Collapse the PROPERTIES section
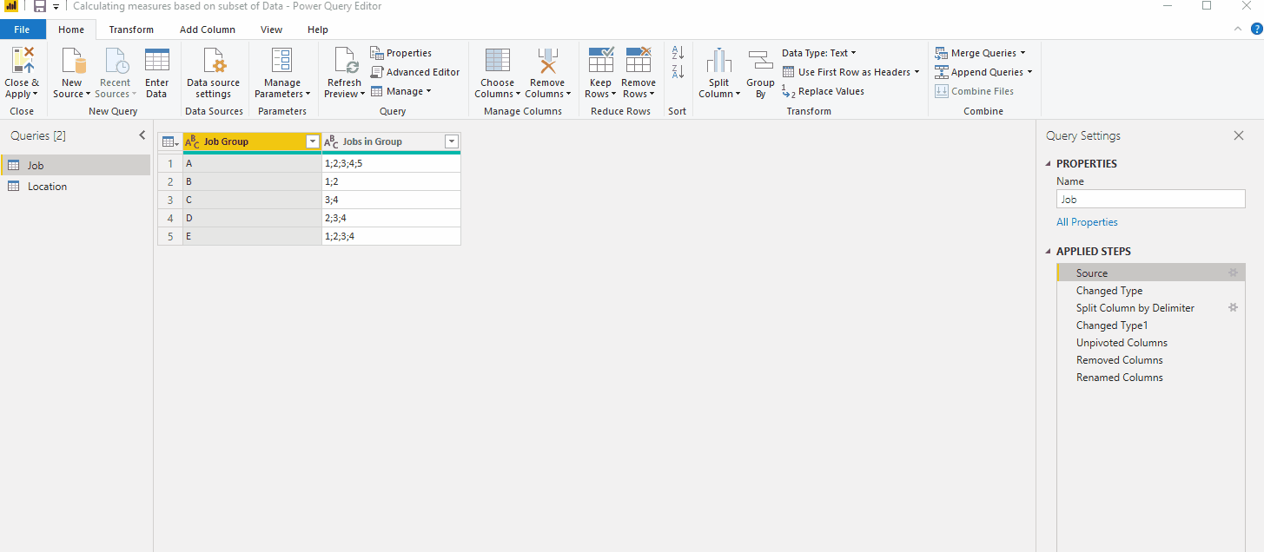Screen dimensions: 1264x552 click(1049, 163)
